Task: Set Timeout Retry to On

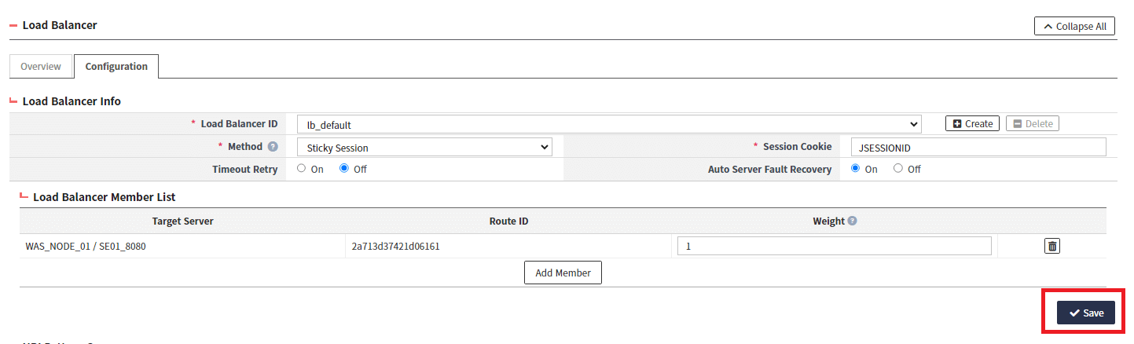Action: (x=302, y=169)
